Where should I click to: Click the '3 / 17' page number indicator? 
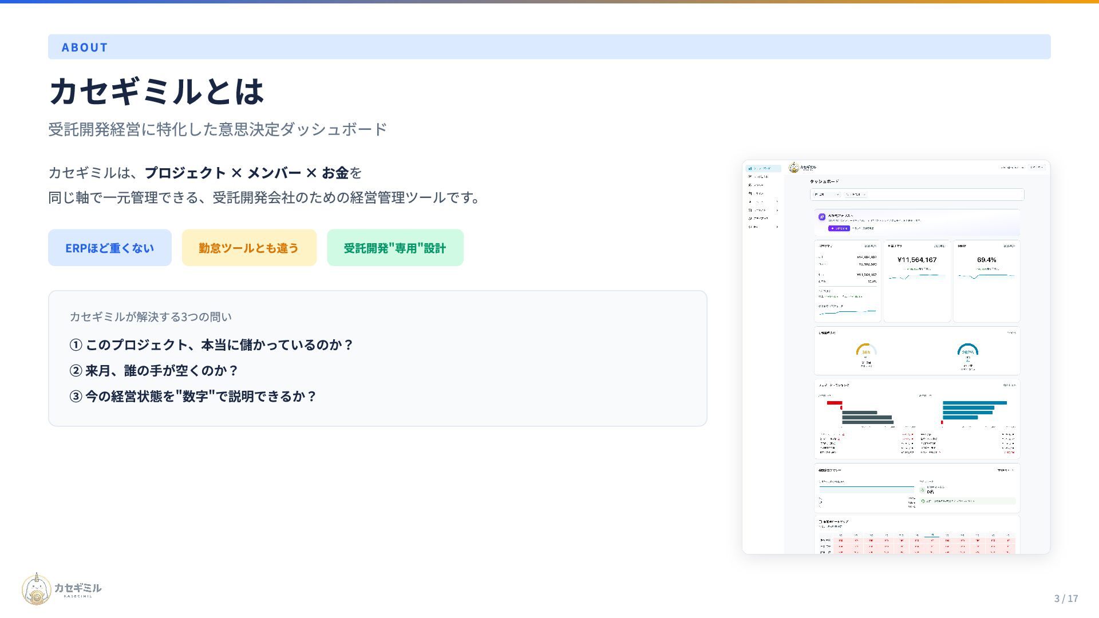coord(1066,599)
